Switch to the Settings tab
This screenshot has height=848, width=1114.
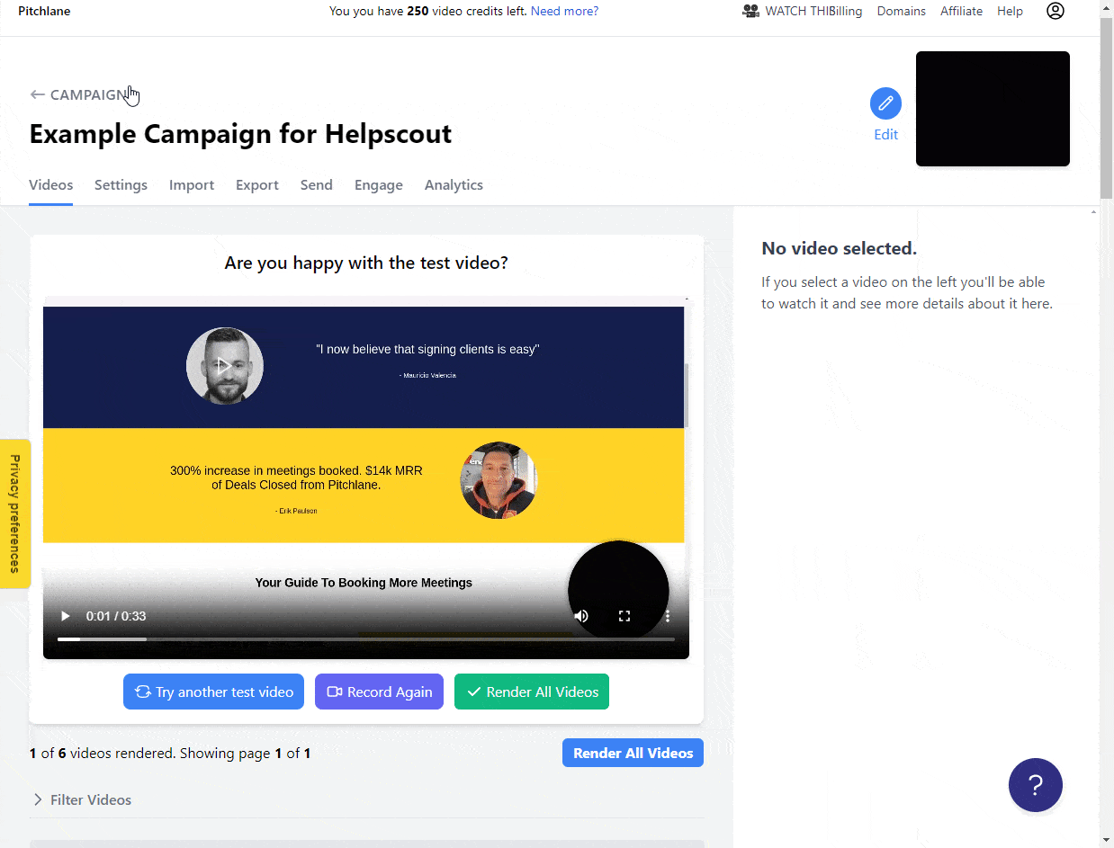[121, 185]
